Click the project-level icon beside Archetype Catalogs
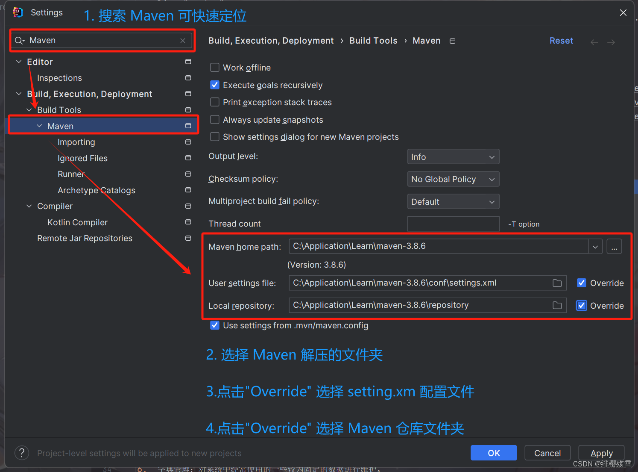638x472 pixels. tap(188, 190)
